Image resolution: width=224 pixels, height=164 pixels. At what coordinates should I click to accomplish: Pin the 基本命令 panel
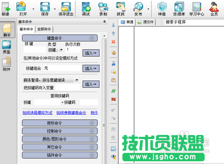click(104, 22)
